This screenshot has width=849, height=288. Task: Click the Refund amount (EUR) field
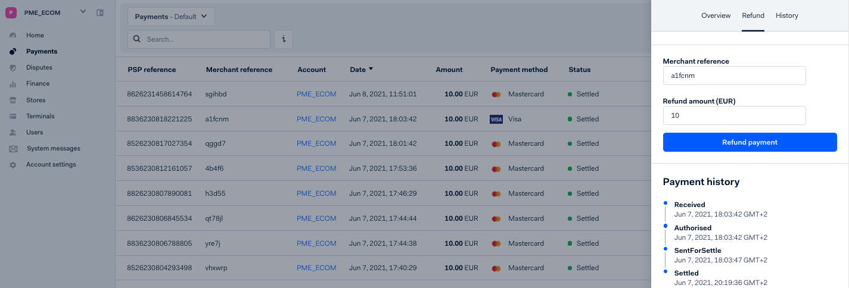(734, 115)
